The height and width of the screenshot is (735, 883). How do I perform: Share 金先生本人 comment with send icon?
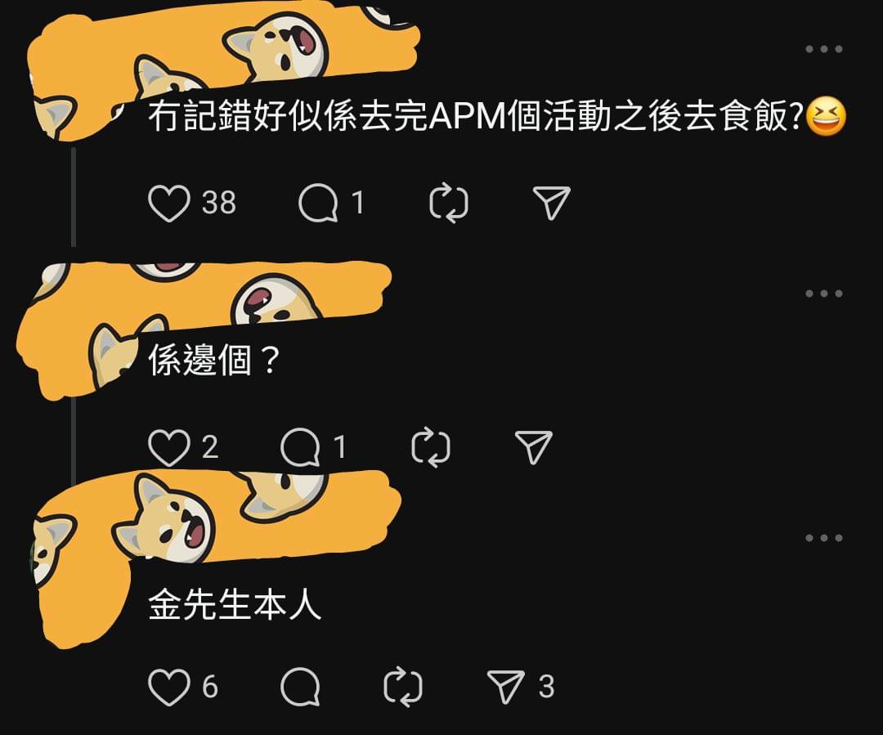(506, 687)
